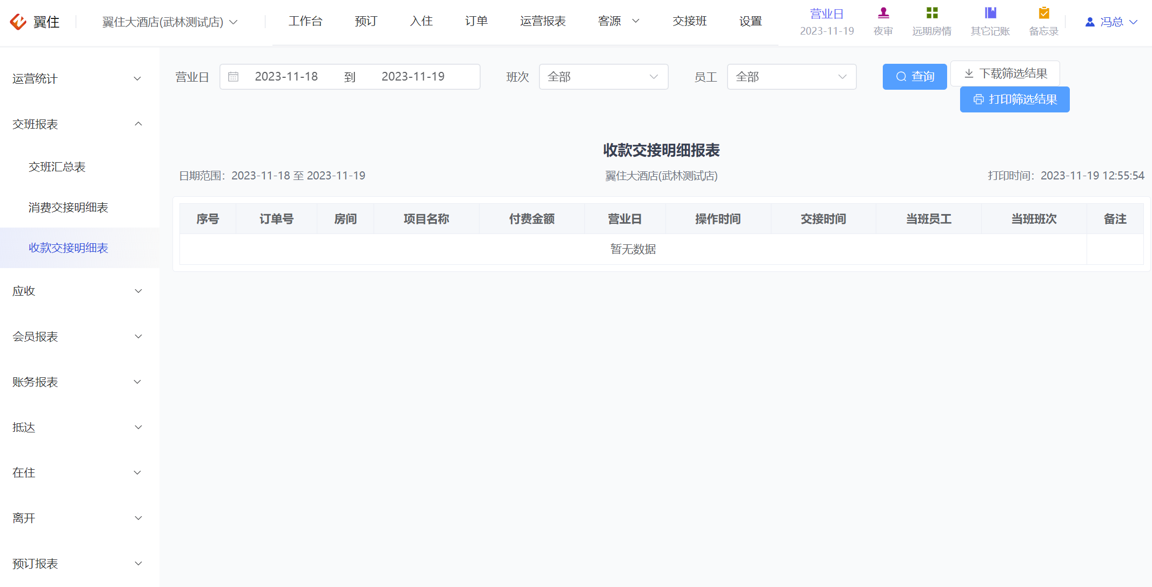This screenshot has height=587, width=1152.
Task: Open the 远期房情 grid icon
Action: coord(932,13)
